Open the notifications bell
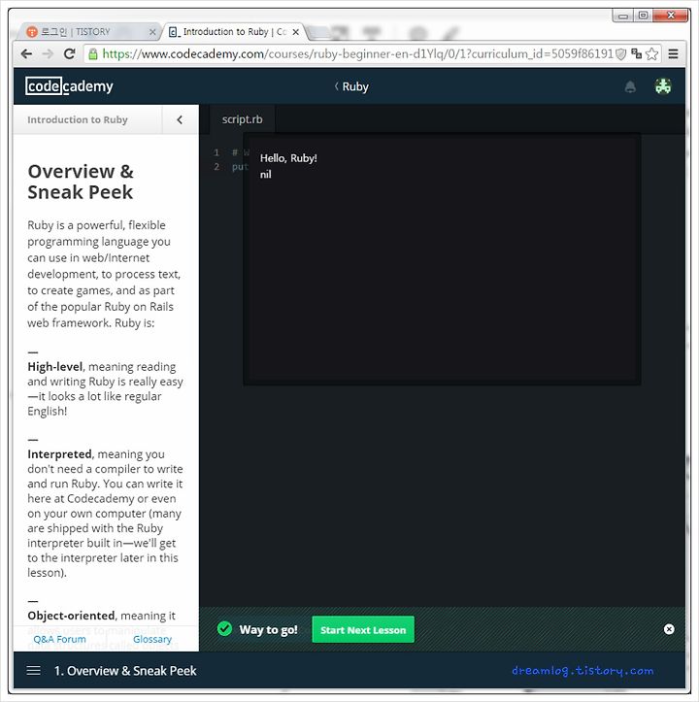 (630, 86)
